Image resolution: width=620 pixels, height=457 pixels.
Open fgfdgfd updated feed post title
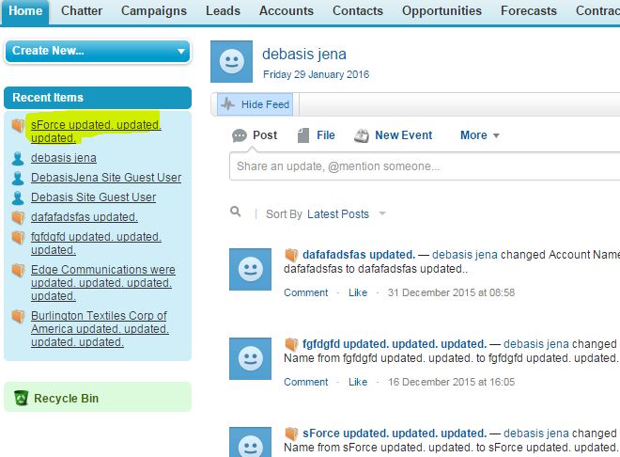click(x=395, y=344)
